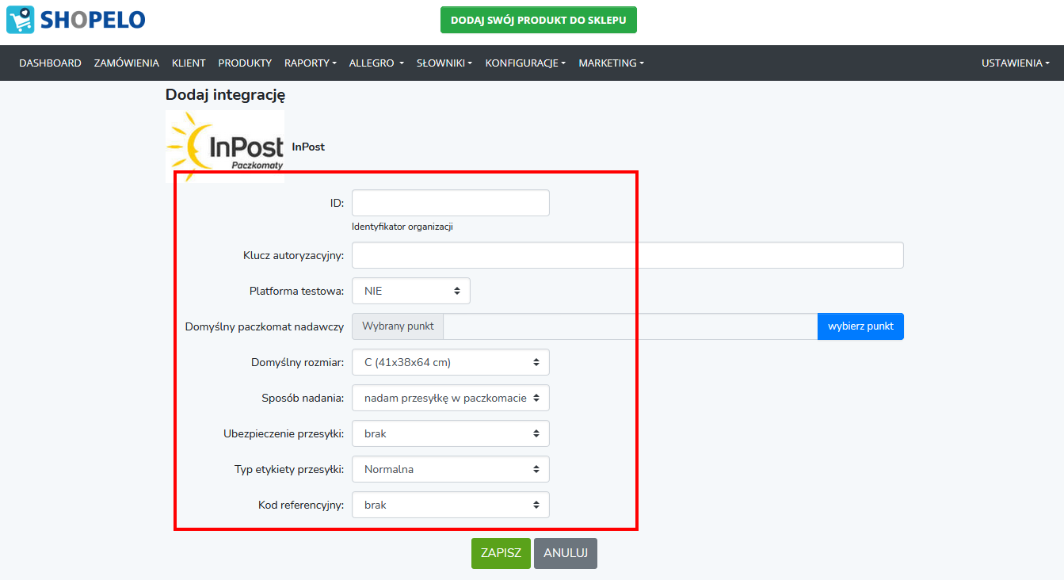1064x580 pixels.
Task: Open the Ustawienia dropdown menu
Action: click(x=1016, y=63)
